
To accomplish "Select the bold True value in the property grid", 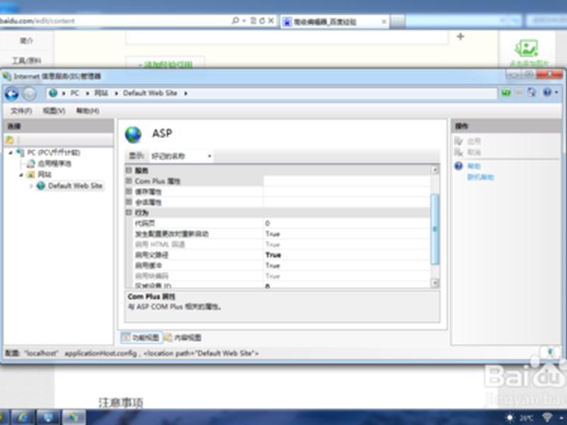I will [273, 255].
